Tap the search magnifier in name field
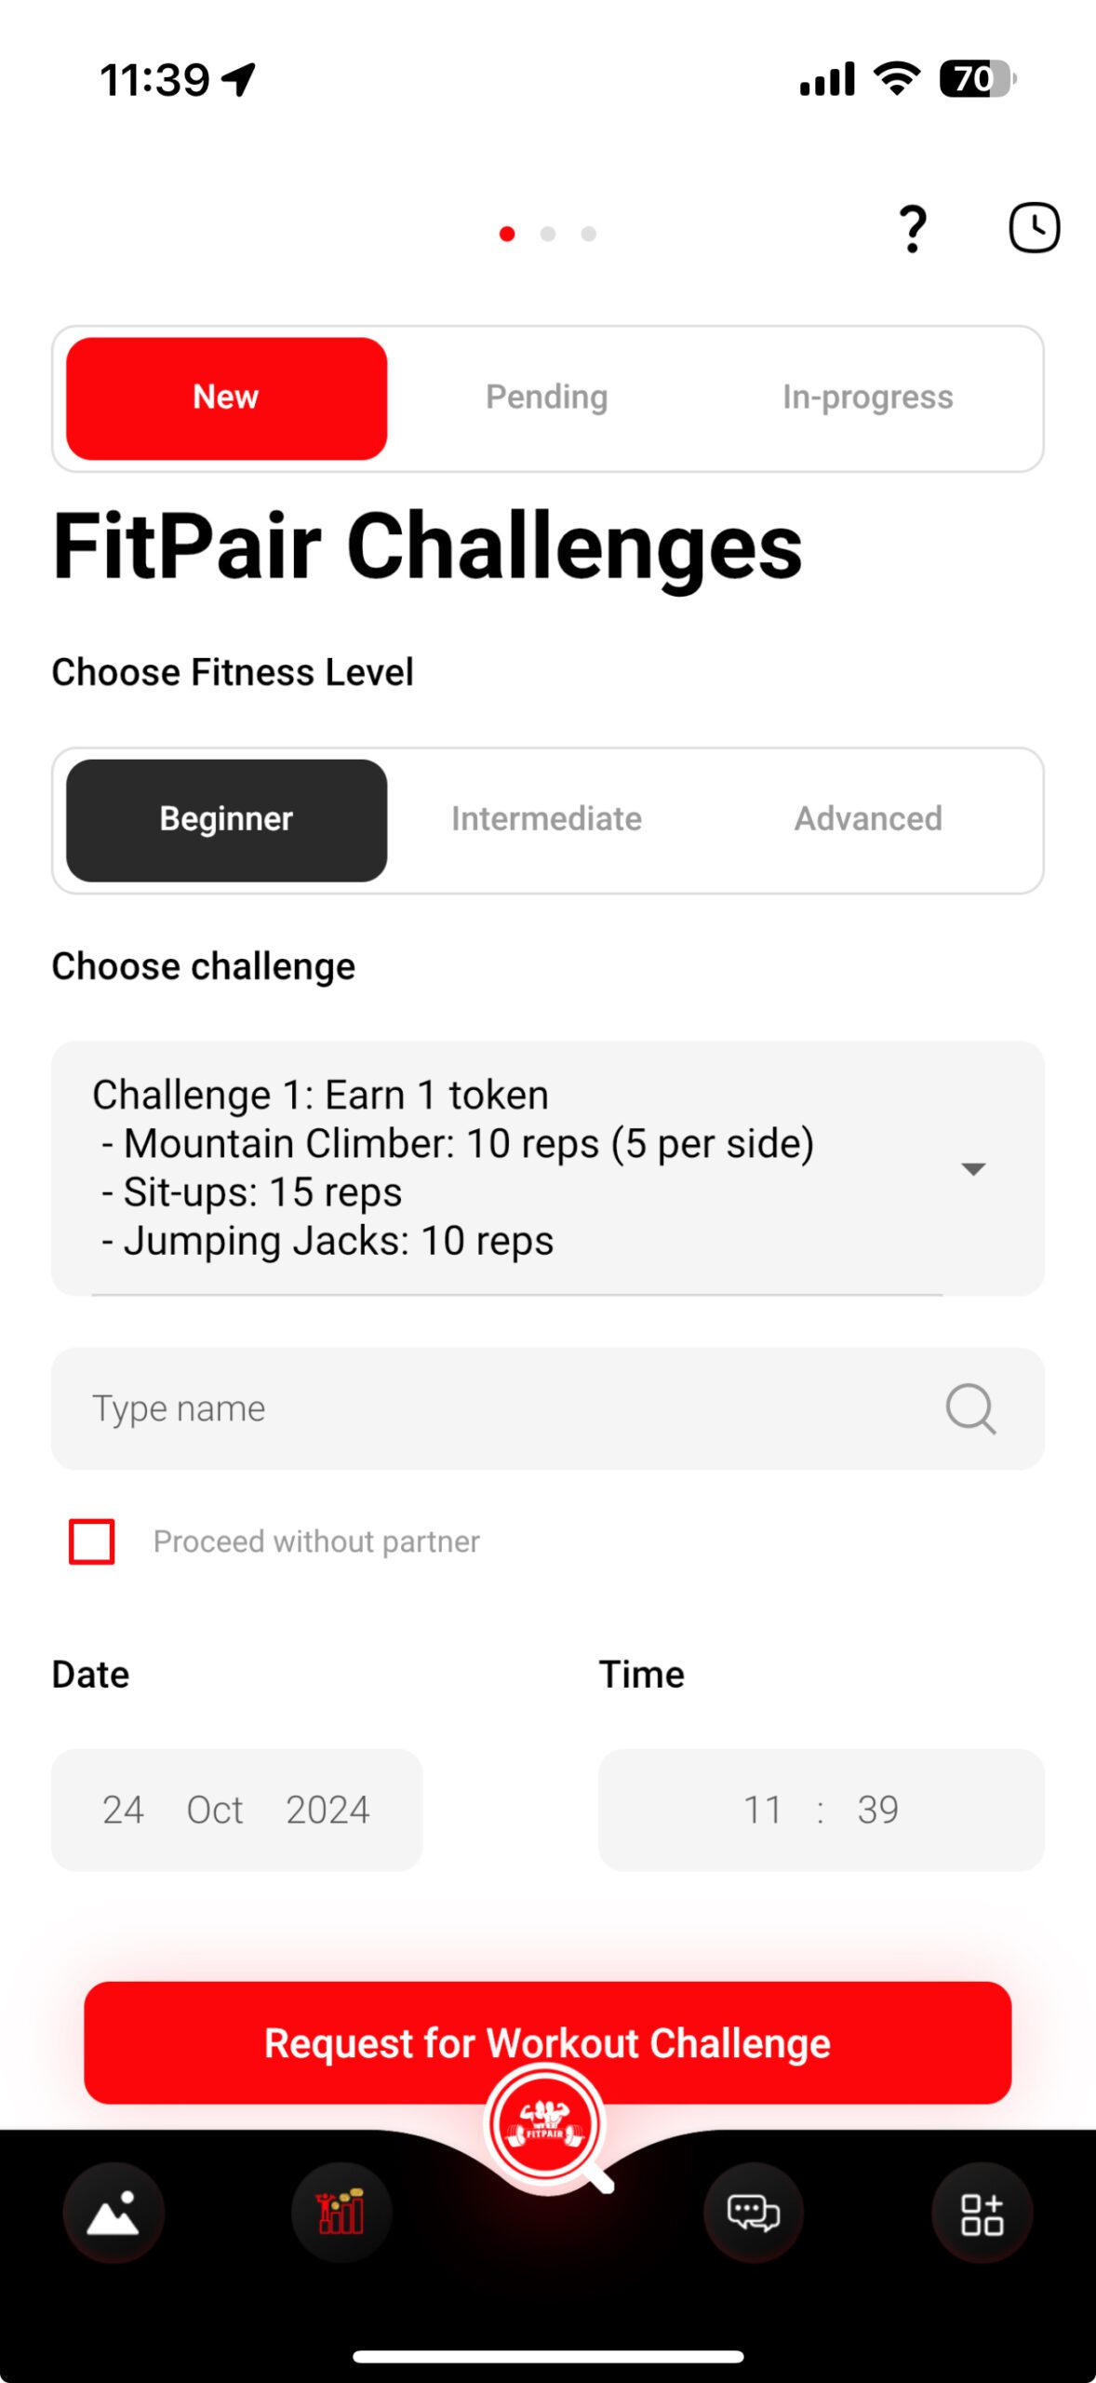 pyautogui.click(x=970, y=1408)
